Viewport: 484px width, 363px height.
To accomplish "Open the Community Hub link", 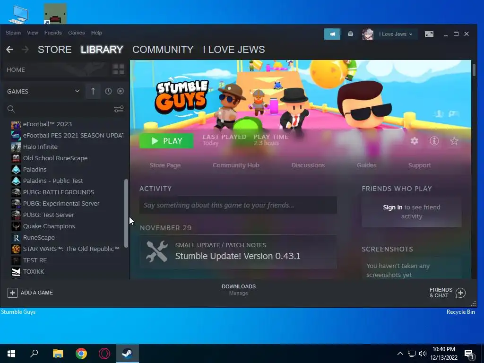I will [x=236, y=165].
